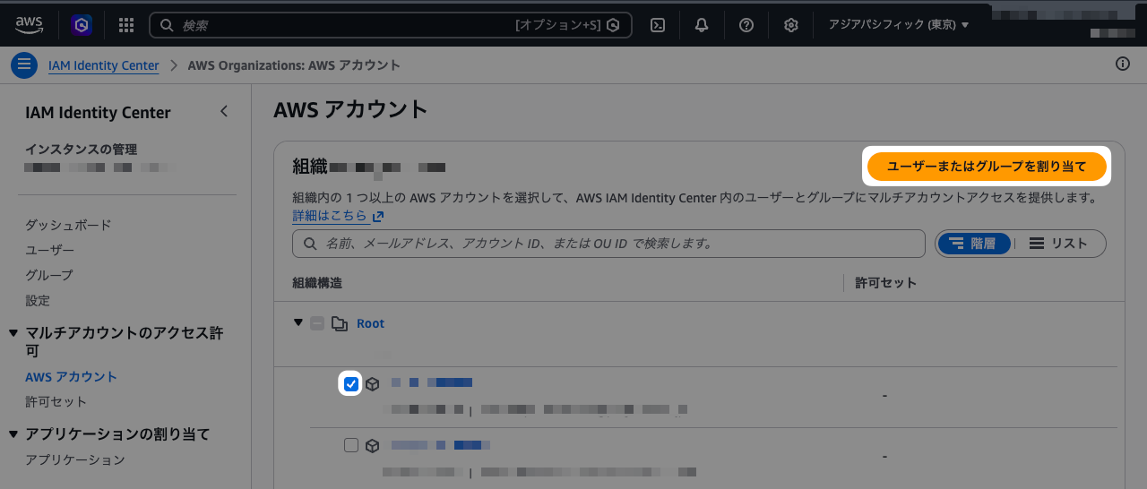This screenshot has width=1147, height=489.
Task: Collapse マルチアカウントのアクセス許可 section
Action: (x=13, y=333)
